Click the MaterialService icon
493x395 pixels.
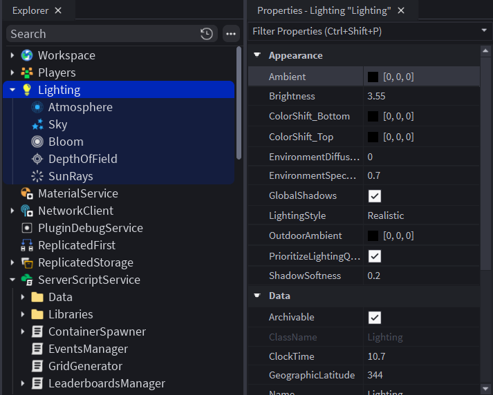pyautogui.click(x=27, y=193)
